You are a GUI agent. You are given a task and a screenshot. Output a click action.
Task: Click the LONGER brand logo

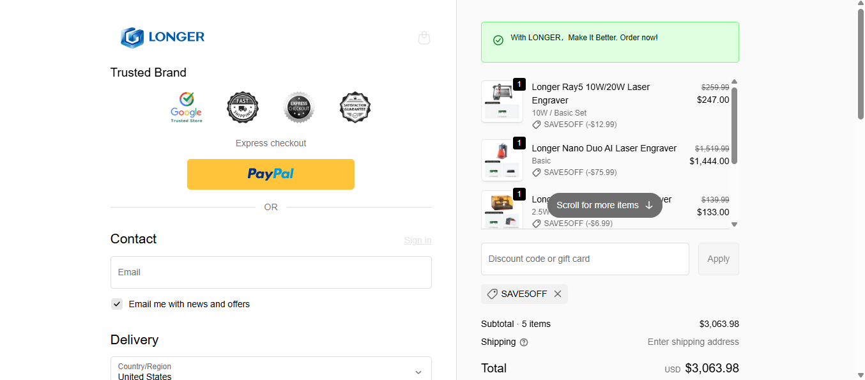pos(163,37)
